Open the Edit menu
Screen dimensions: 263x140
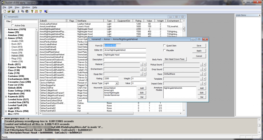[x=10, y=7]
